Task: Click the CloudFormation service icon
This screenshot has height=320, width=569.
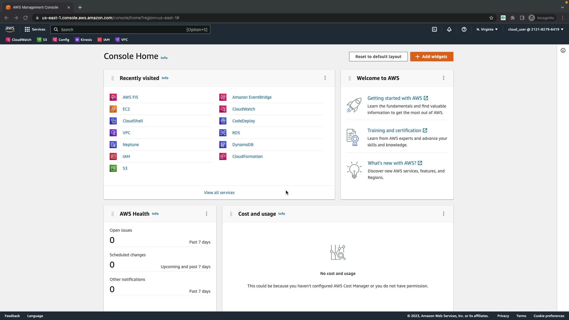Action: (x=223, y=156)
